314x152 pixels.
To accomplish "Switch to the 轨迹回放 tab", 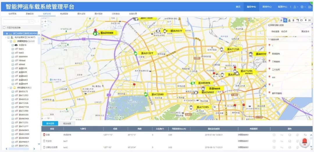I will click(64, 14).
